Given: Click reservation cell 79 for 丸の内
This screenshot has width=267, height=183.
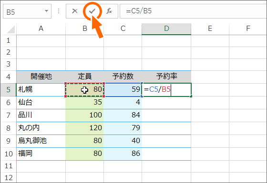Looking at the screenshot, I should [x=123, y=128].
